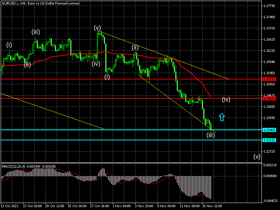Click the MACD 0.00000 scale level
The image size is (280, 210).
[270, 176]
